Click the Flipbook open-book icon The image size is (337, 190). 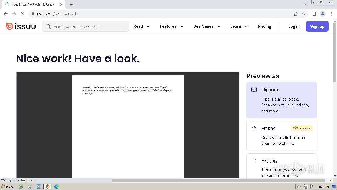tap(254, 90)
